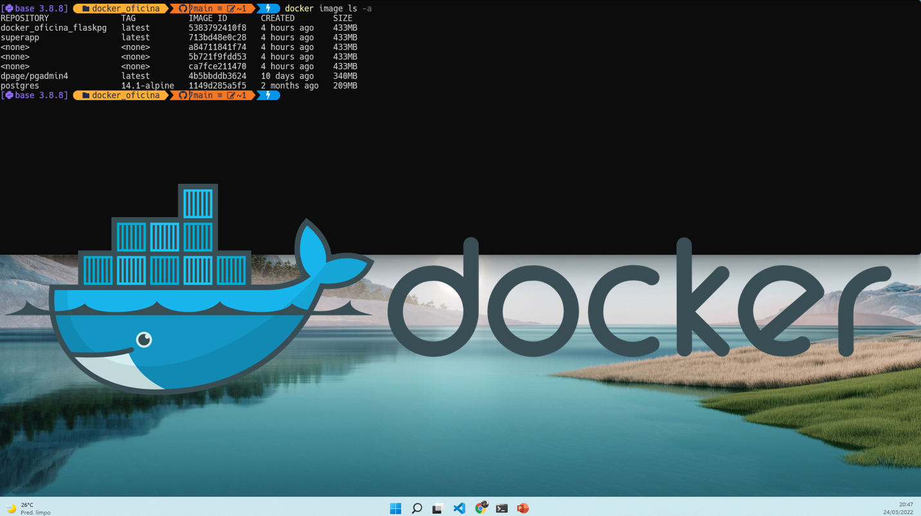Image resolution: width=921 pixels, height=516 pixels.
Task: Select the superapp repository name
Action: click(x=20, y=37)
